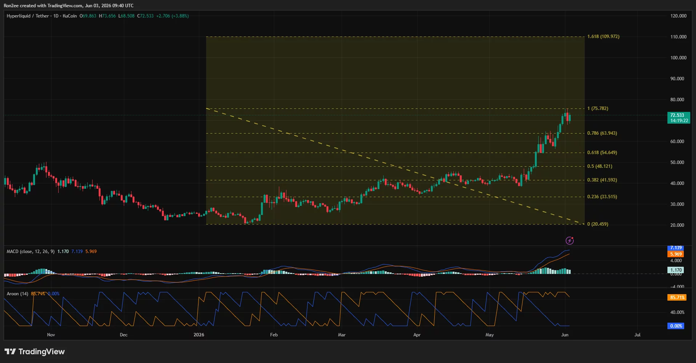Screen dimensions: 696x363
Task: Select the 0.236 (33.515) Fibonacci level label
Action: click(x=602, y=197)
